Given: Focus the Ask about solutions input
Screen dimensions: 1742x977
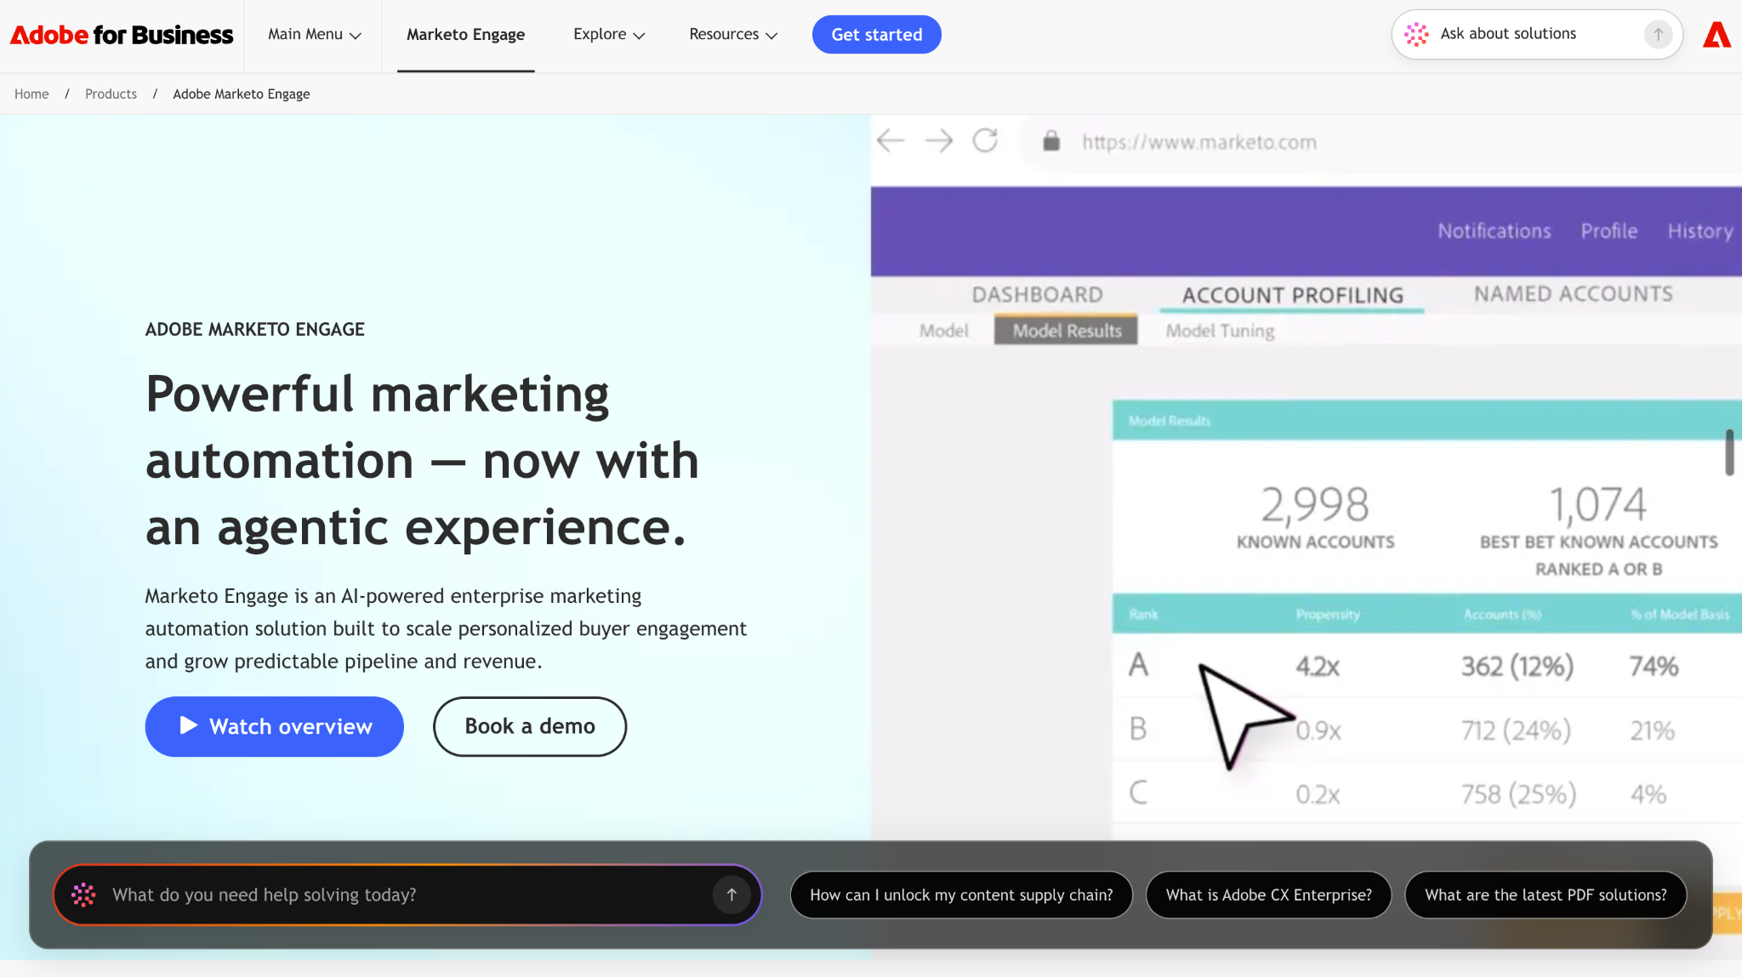Looking at the screenshot, I should click(1538, 34).
